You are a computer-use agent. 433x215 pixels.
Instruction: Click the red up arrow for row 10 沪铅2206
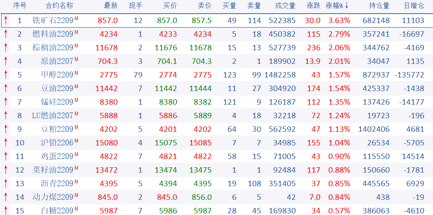(x=6, y=143)
